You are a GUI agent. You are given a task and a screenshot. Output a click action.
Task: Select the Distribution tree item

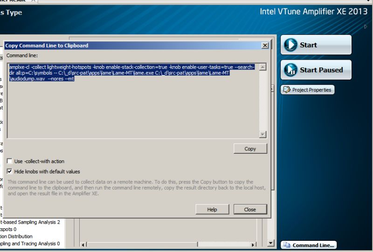tap(16, 237)
